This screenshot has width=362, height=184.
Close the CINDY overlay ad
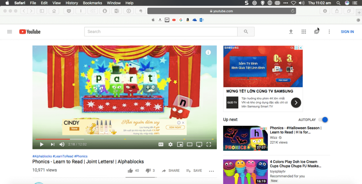pyautogui.click(x=183, y=123)
